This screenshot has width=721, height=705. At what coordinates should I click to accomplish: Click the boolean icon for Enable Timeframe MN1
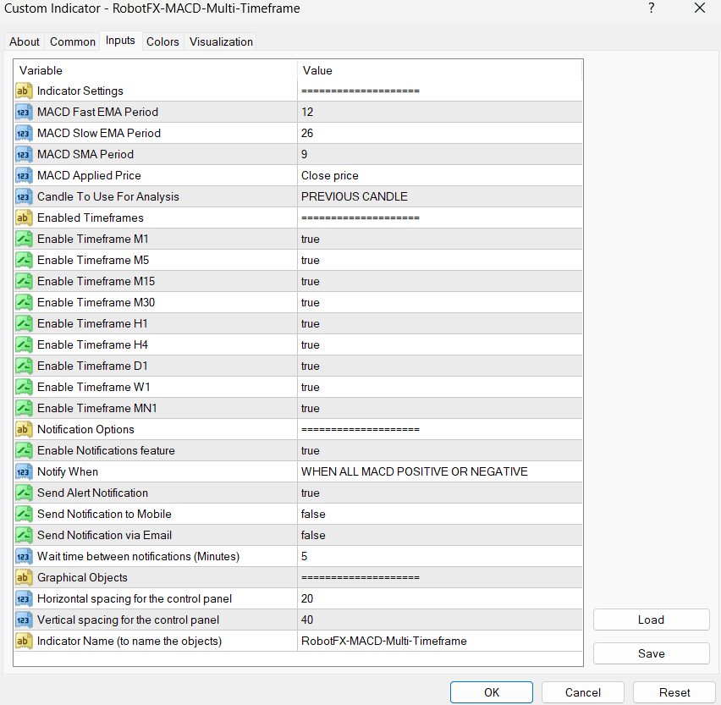click(x=24, y=408)
